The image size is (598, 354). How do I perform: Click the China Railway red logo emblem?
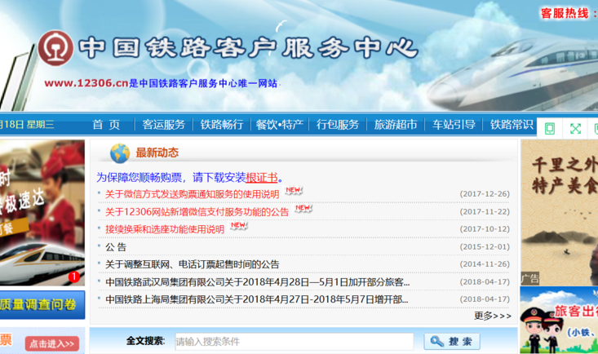55,48
